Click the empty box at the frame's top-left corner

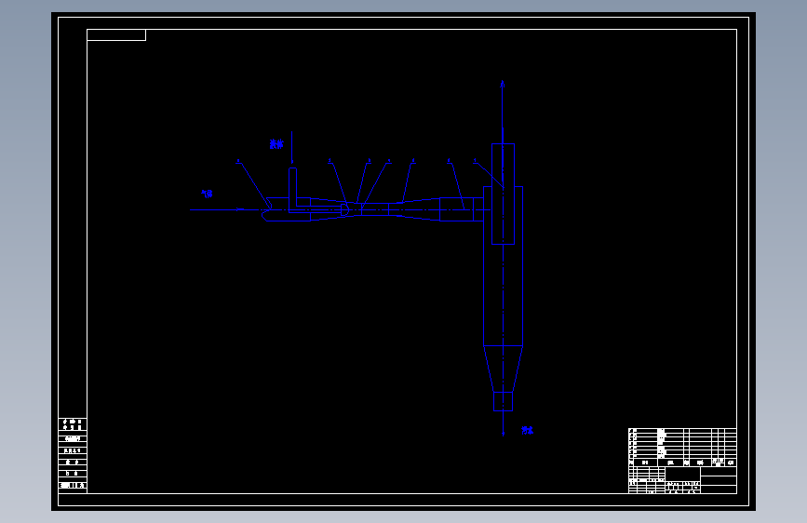pos(116,35)
